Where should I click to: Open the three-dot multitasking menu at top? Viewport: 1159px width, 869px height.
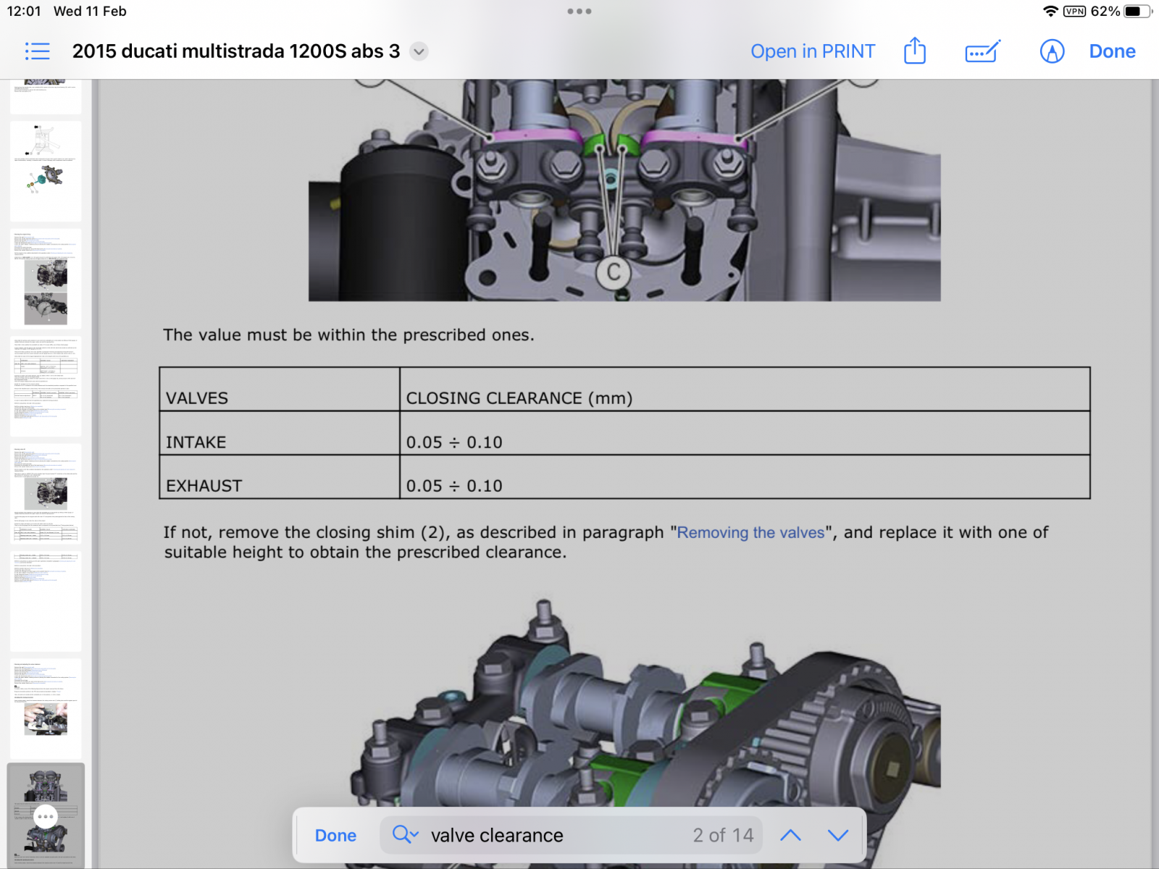click(x=579, y=12)
